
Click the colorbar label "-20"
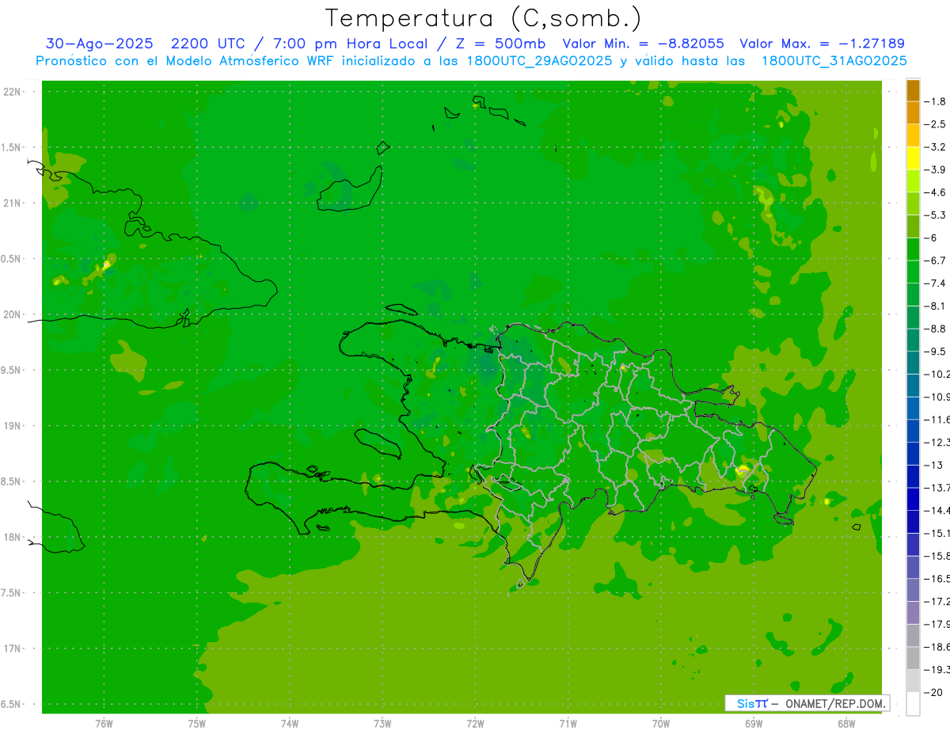(x=933, y=692)
